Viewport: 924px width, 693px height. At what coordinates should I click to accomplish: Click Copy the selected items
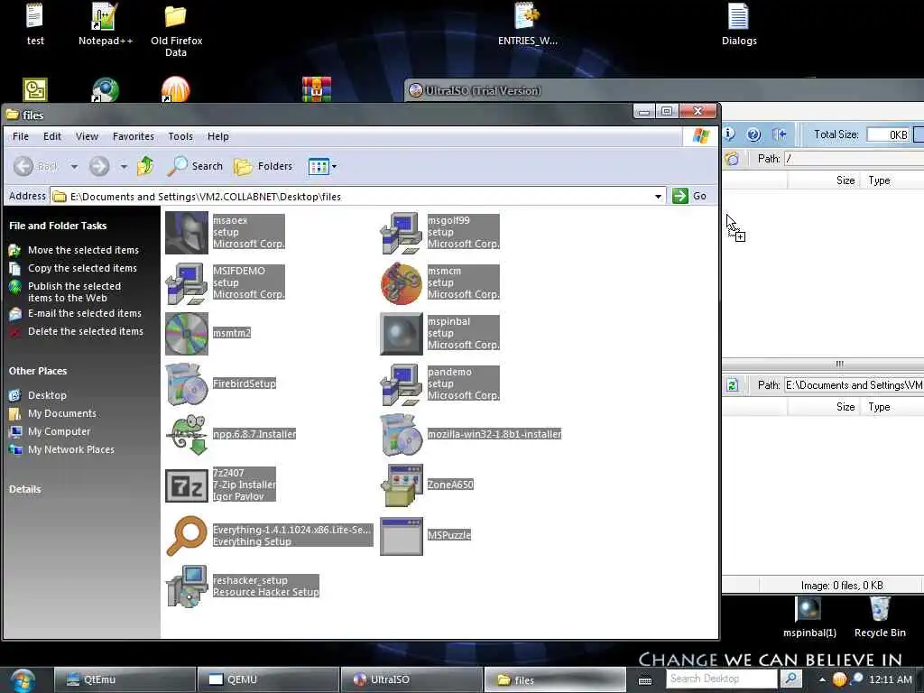tap(82, 268)
